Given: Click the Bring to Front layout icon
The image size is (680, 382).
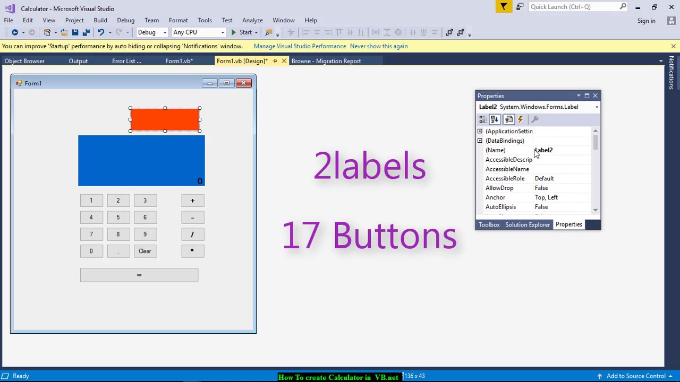Looking at the screenshot, I should click(x=449, y=32).
